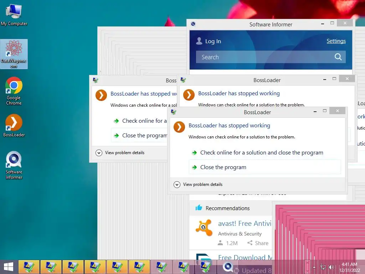Click the Software Informer taskbar icon
Viewport: 365px width, 274px height.
228,267
